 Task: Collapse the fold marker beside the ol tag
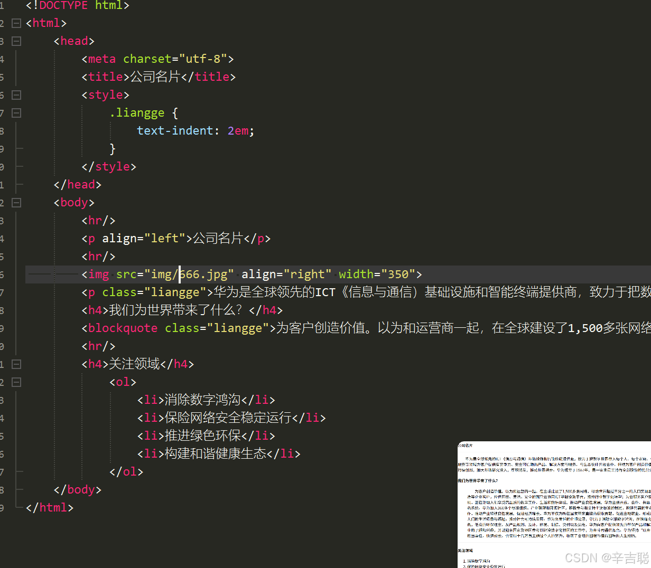tap(16, 382)
